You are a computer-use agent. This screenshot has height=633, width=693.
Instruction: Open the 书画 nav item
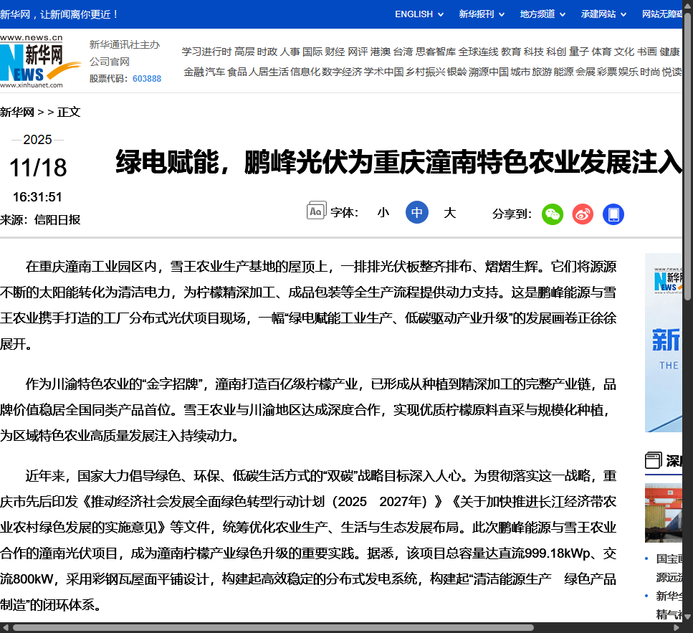point(646,52)
